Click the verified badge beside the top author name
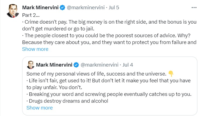This screenshot has width=202, height=116. click(62, 8)
